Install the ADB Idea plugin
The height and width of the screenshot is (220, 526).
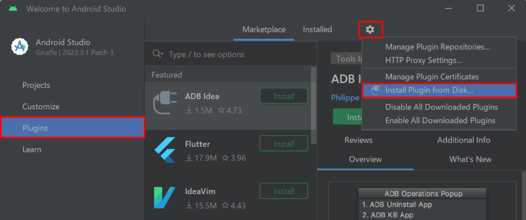point(284,96)
